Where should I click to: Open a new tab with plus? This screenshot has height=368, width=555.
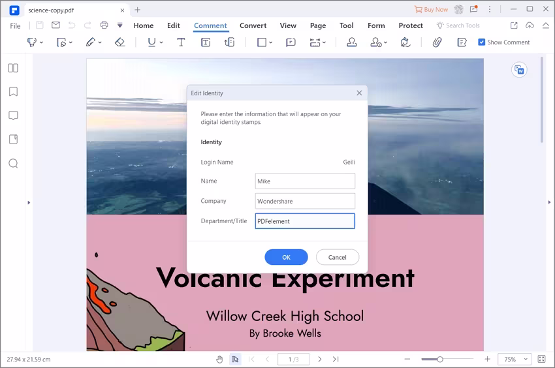click(x=137, y=10)
